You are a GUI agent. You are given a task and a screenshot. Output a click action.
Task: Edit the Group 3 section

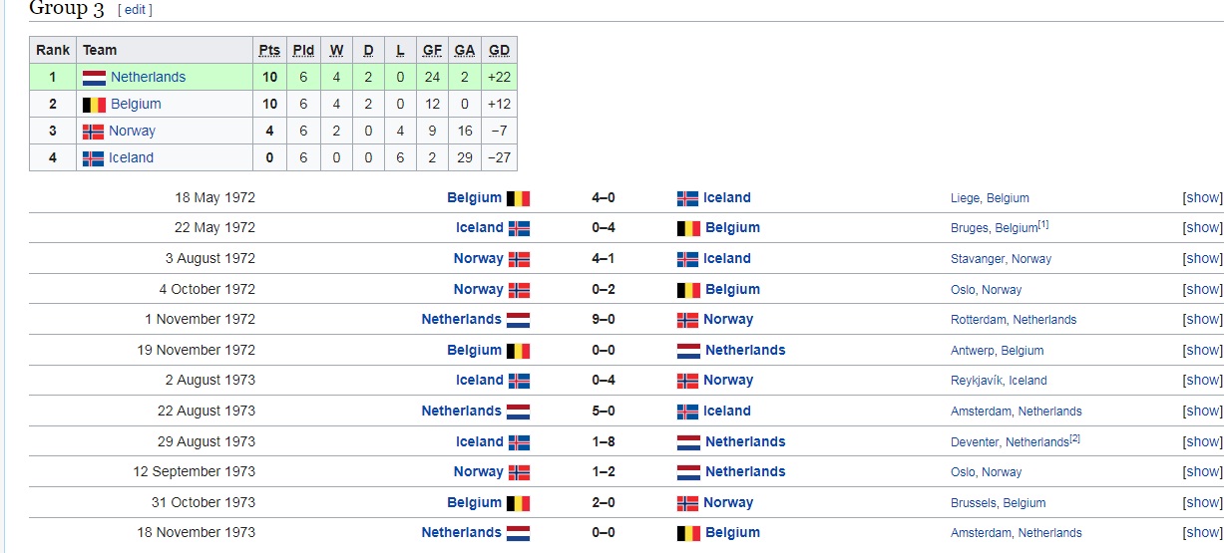click(x=135, y=10)
